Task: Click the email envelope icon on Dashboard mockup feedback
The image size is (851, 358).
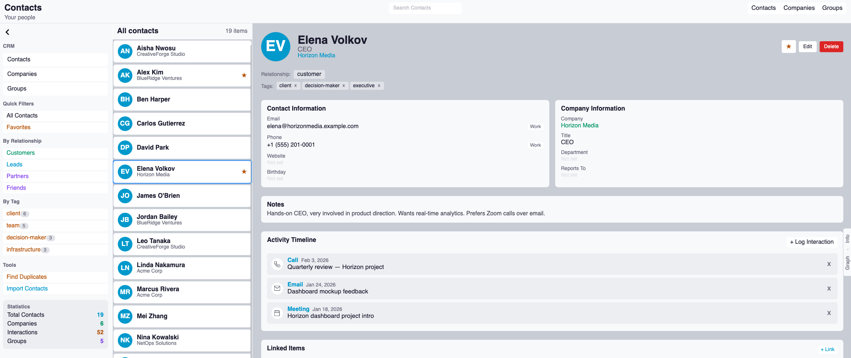Action: (277, 288)
